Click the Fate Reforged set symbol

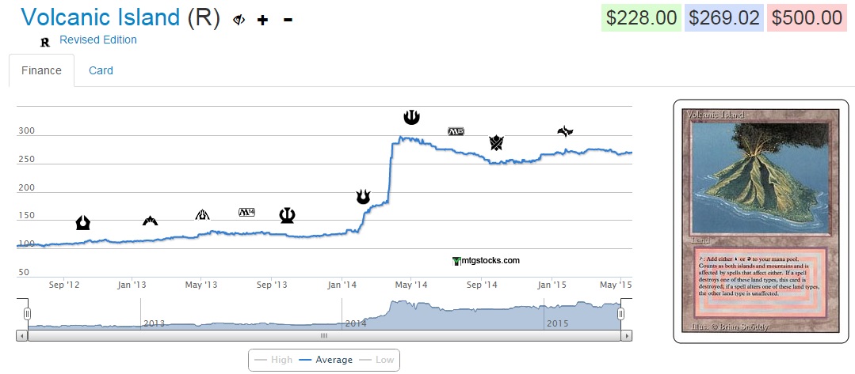click(x=565, y=131)
